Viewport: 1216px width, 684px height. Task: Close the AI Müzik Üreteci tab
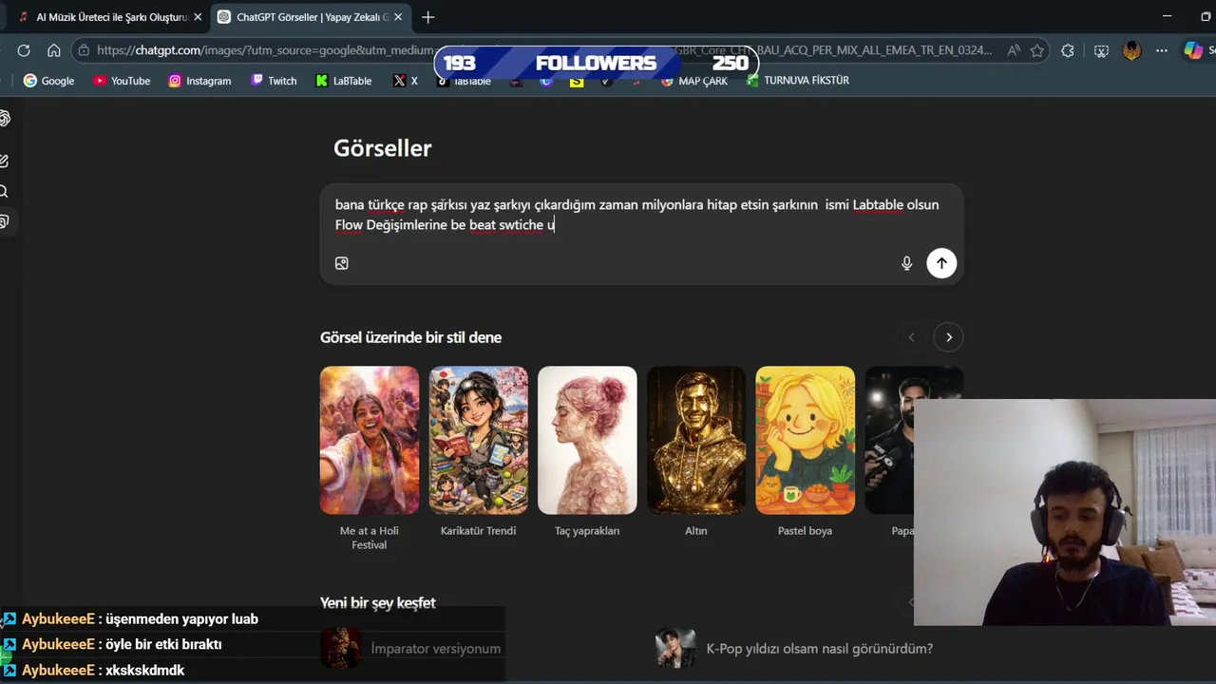198,17
